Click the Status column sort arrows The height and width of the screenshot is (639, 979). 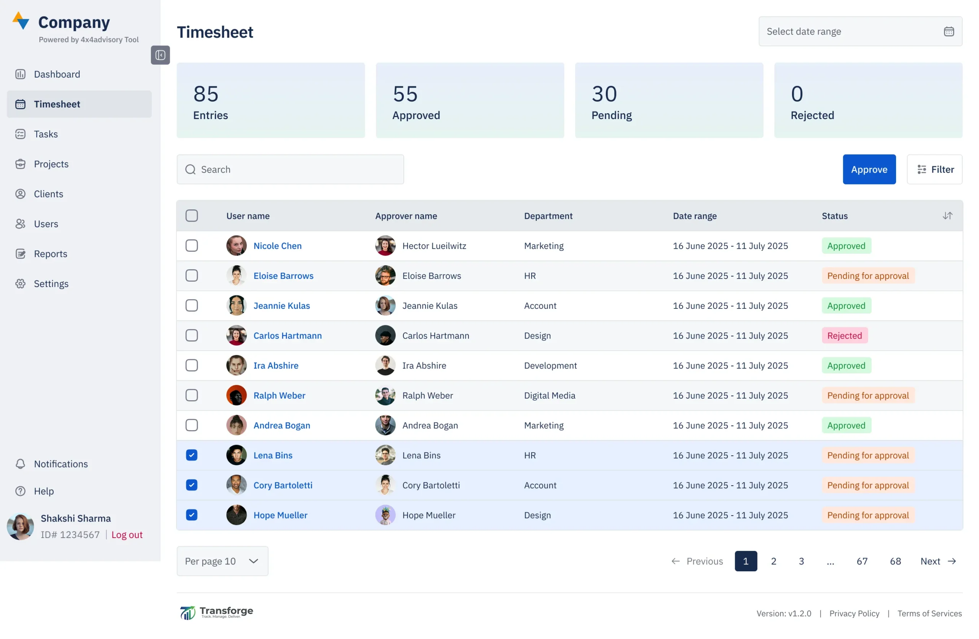click(947, 216)
